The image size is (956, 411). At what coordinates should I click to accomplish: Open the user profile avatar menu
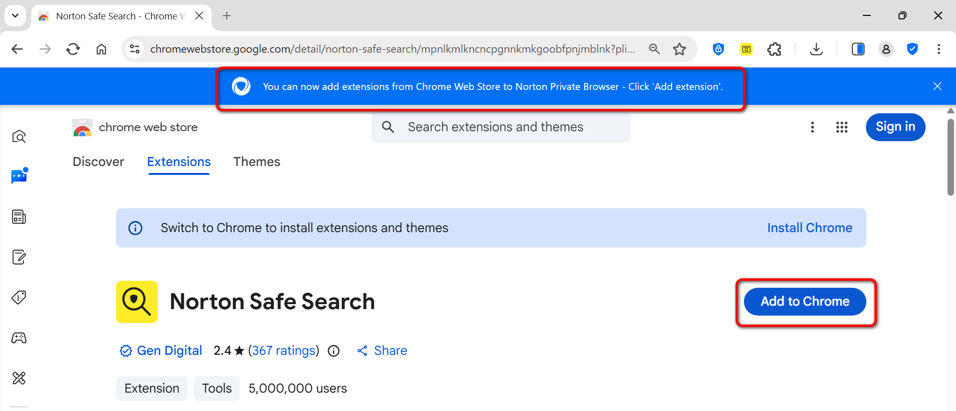coord(886,49)
